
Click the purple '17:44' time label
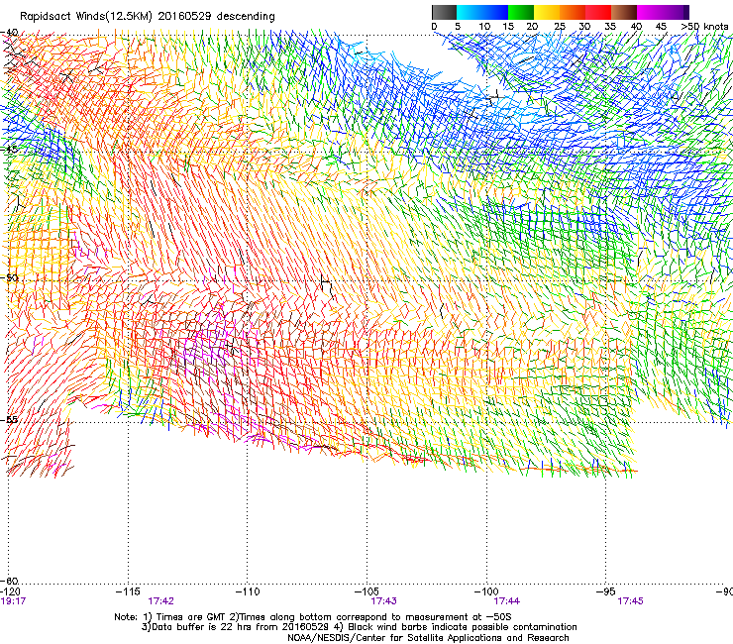coord(507,601)
